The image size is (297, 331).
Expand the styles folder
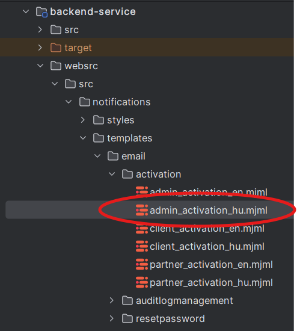83,120
